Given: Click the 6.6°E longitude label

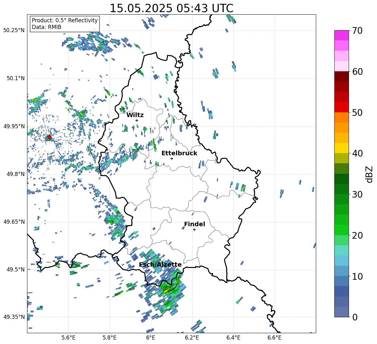Looking at the screenshot, I should (274, 338).
